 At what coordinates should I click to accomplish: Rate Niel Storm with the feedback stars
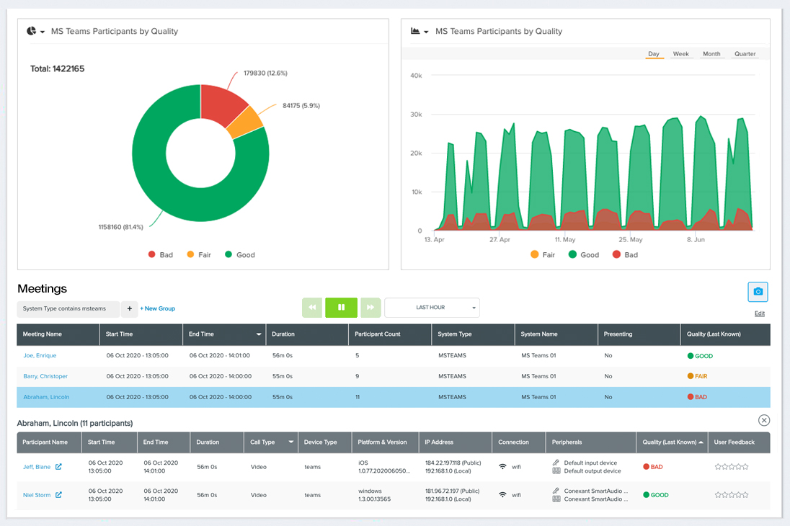tap(732, 495)
